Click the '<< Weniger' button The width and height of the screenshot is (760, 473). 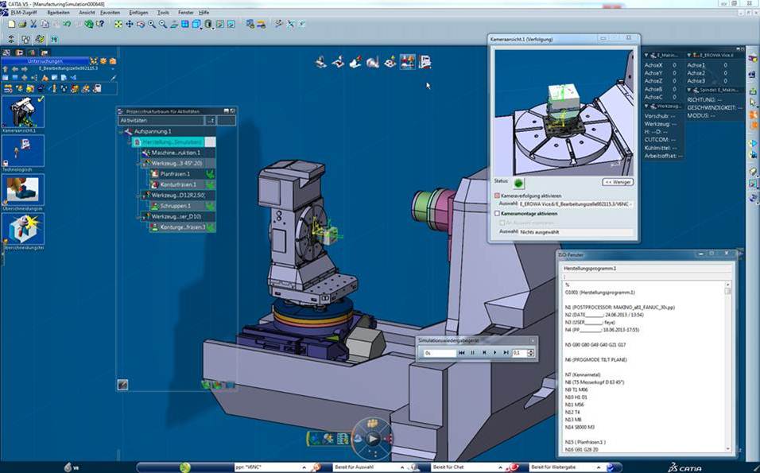point(618,181)
